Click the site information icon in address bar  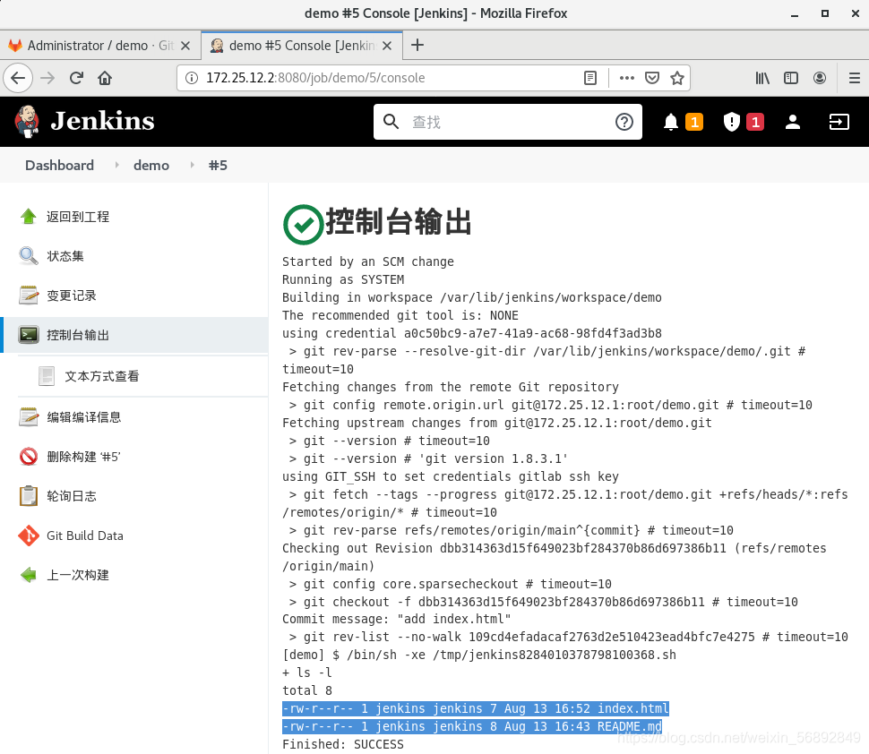(191, 78)
